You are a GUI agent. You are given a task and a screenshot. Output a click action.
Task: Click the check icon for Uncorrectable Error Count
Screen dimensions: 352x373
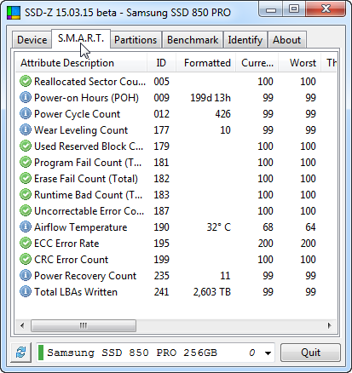click(x=26, y=211)
